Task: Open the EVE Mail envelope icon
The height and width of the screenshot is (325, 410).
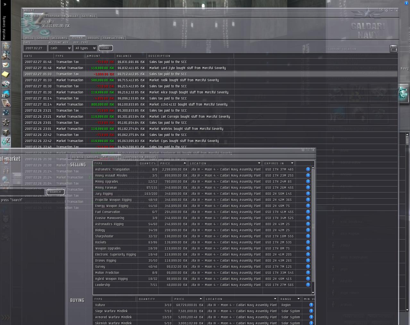Action: click(5, 65)
